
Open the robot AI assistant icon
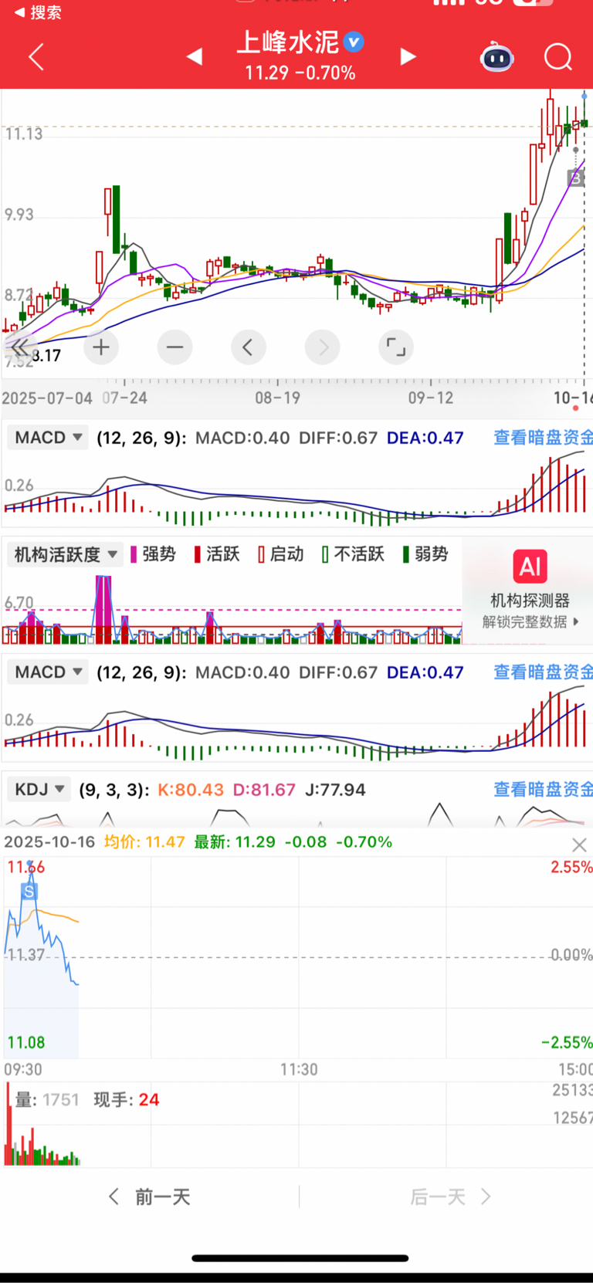point(496,57)
